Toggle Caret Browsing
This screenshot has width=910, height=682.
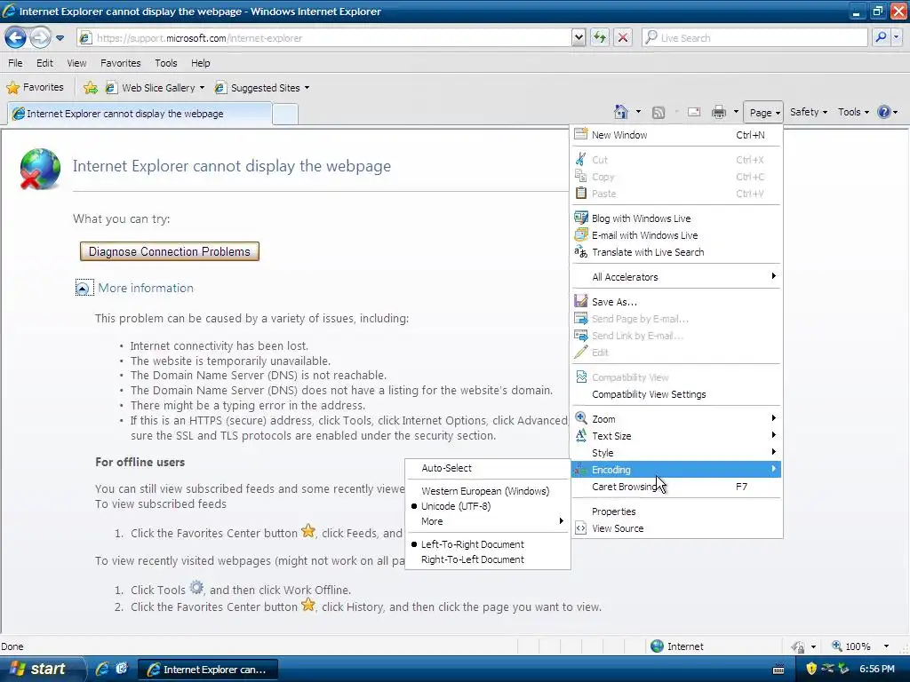(x=676, y=487)
